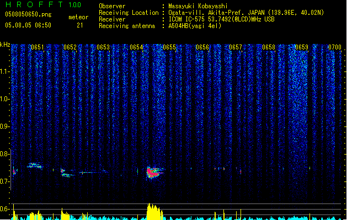Click the ICOM IC-575 receiver text
Screen dimensions: 347x220
coord(221,19)
